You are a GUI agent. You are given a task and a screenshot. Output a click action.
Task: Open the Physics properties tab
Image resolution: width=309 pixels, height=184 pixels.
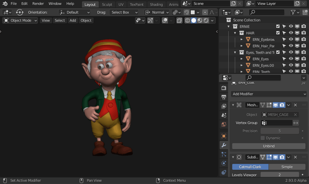point(224,163)
